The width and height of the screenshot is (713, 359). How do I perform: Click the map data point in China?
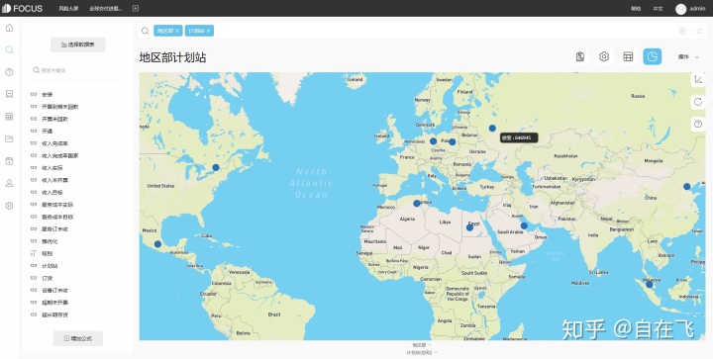[686, 187]
